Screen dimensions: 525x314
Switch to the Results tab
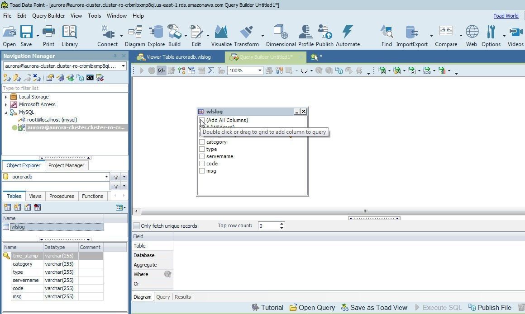pos(182,297)
